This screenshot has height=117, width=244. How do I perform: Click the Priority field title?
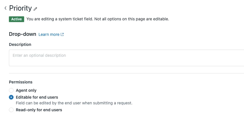point(20,8)
